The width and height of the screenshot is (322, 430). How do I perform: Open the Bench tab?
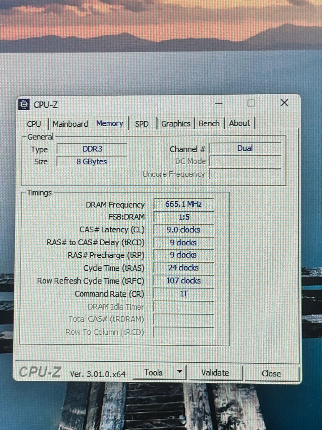click(209, 123)
